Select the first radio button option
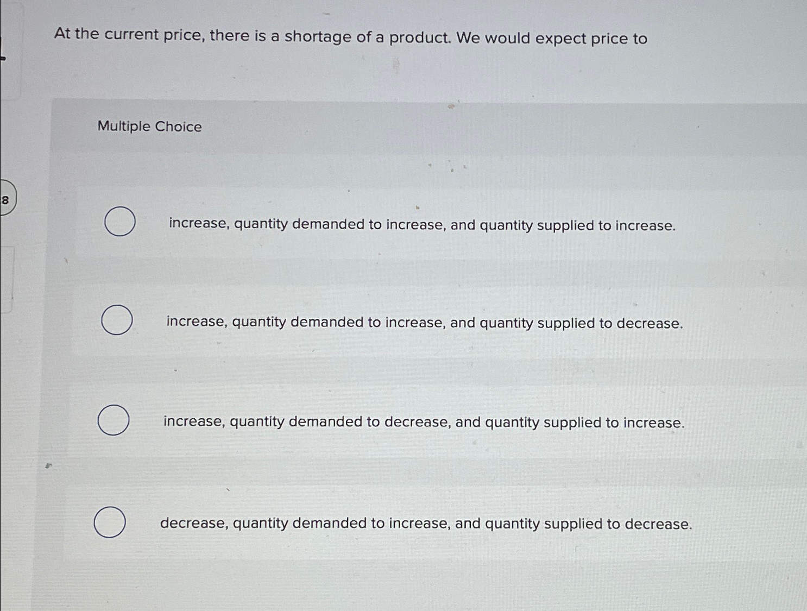The image size is (807, 611). (119, 222)
